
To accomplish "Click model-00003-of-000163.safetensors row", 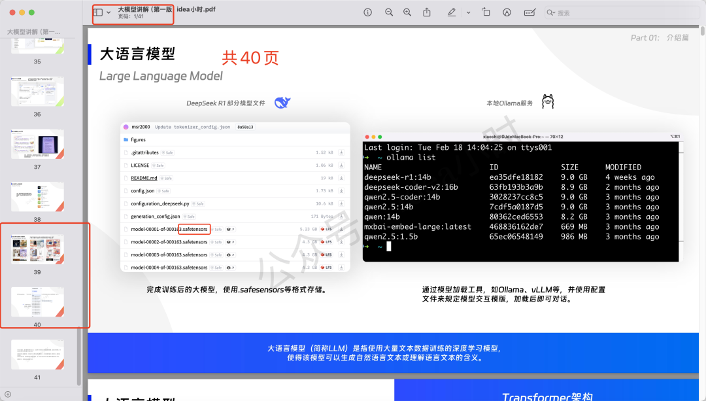I will click(235, 254).
